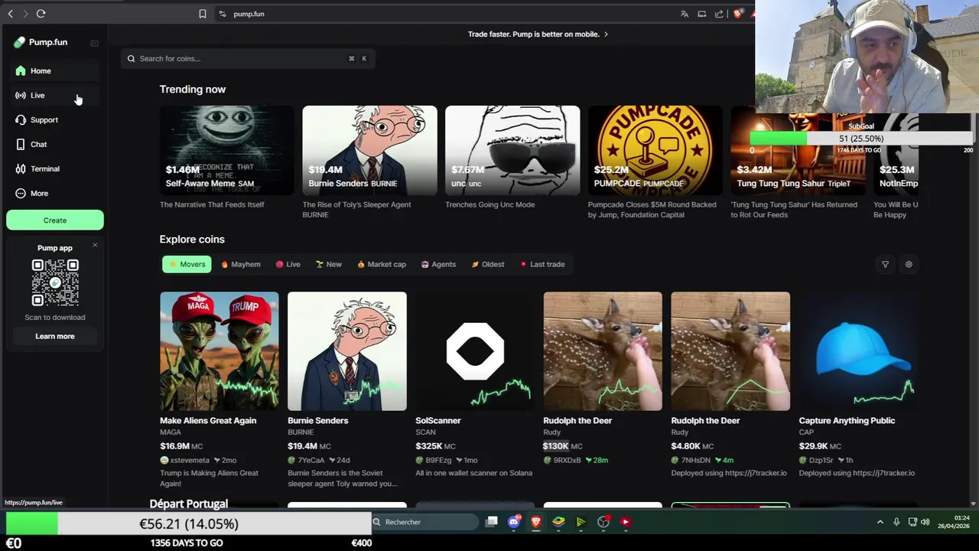Collapse the sidebar with the panel icon

tap(94, 44)
